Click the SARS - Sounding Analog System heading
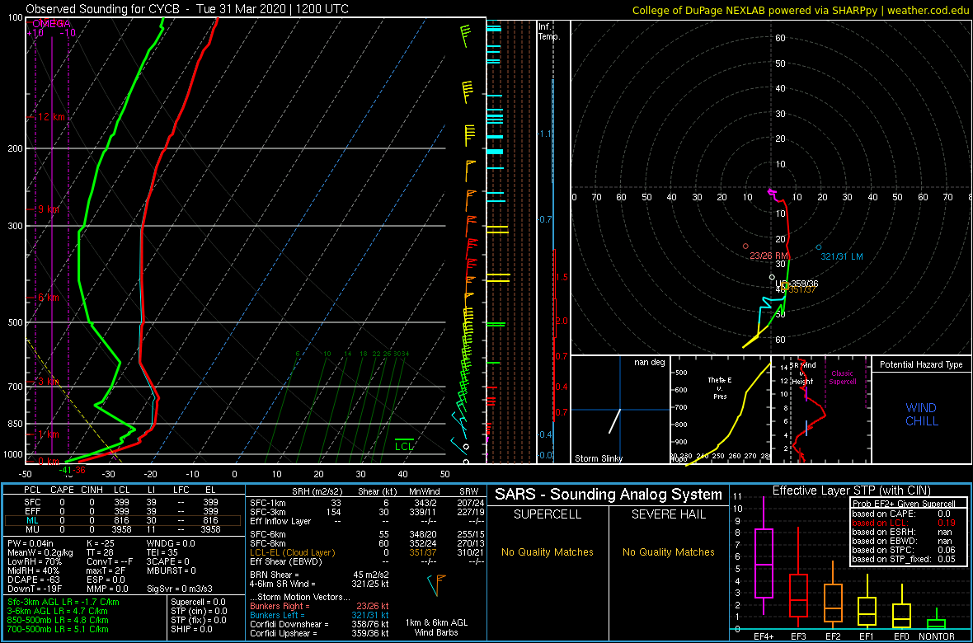This screenshot has height=643, width=973. (x=609, y=495)
